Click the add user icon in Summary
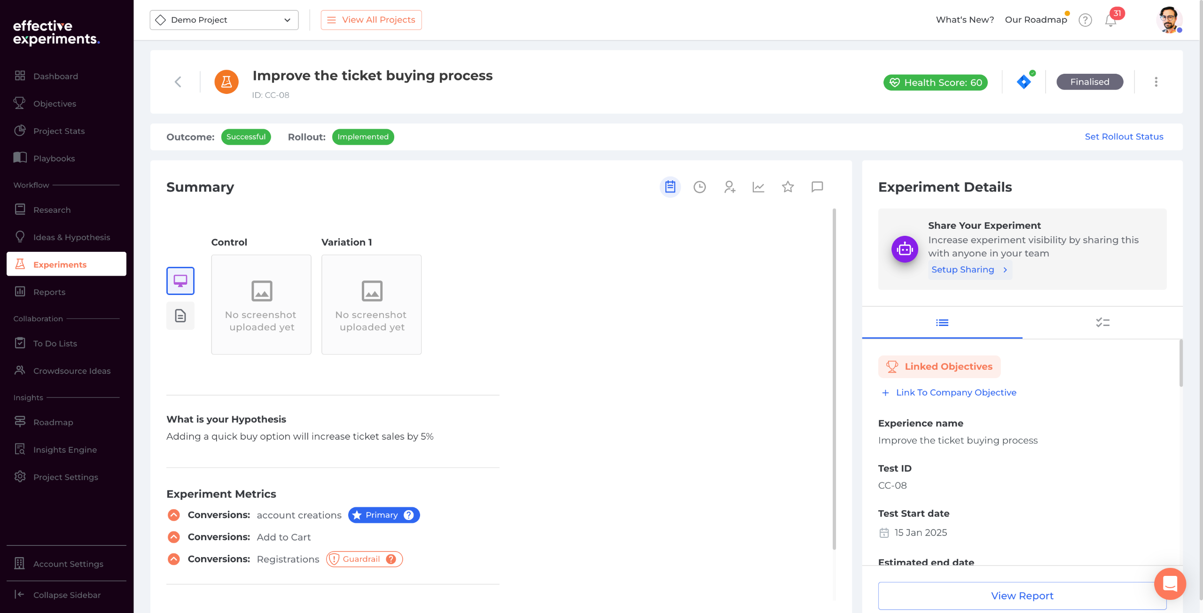1203x613 pixels. 729,187
